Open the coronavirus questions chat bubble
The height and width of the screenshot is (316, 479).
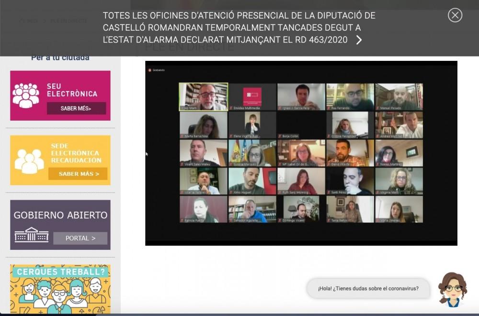[368, 288]
